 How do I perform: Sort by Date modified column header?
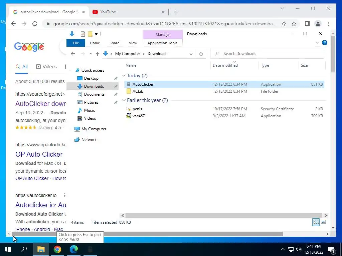click(x=225, y=65)
